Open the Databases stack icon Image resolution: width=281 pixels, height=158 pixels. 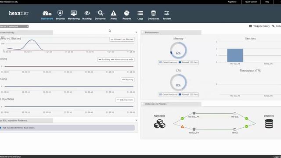click(x=153, y=13)
